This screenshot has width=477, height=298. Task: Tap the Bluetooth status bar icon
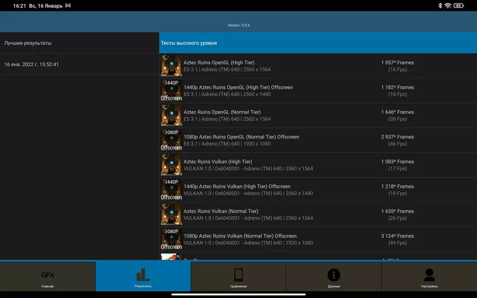pyautogui.click(x=440, y=6)
